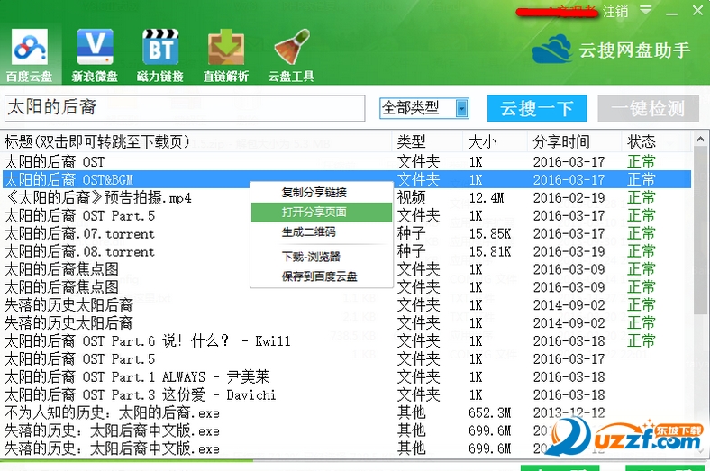
Task: Sort by the 状态 column header
Action: click(x=657, y=141)
